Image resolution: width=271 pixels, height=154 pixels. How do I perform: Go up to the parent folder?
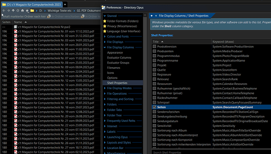tap(13, 11)
